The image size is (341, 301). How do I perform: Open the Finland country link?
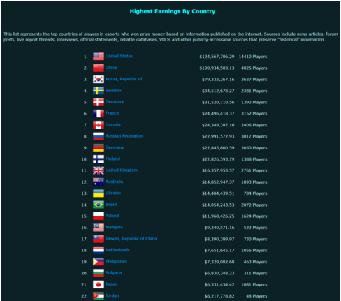tap(113, 159)
